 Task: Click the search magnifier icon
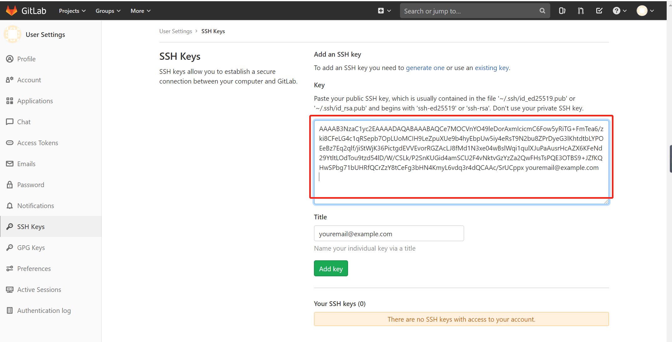(542, 11)
